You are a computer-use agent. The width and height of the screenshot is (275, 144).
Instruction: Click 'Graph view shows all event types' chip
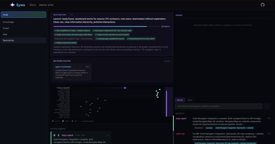tap(73, 34)
